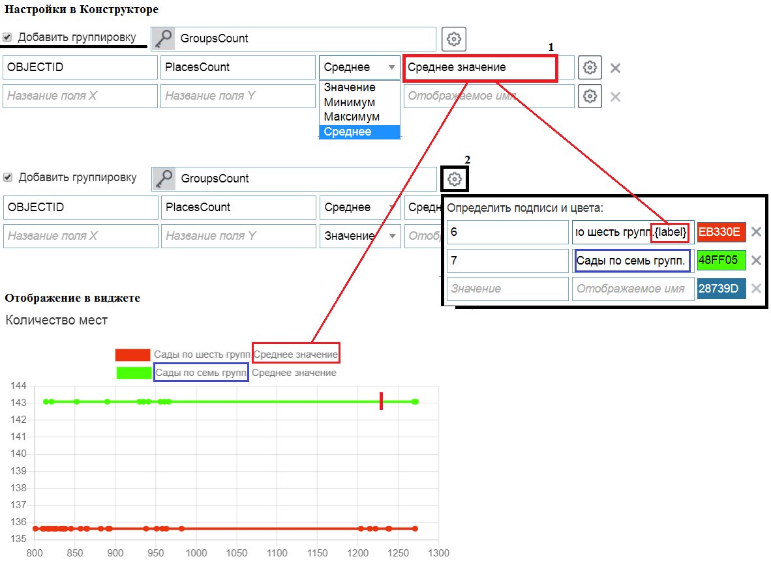Screen dimensions: 771x561
Task: Click the green Сады по семь групп legend label
Action: tap(200, 373)
